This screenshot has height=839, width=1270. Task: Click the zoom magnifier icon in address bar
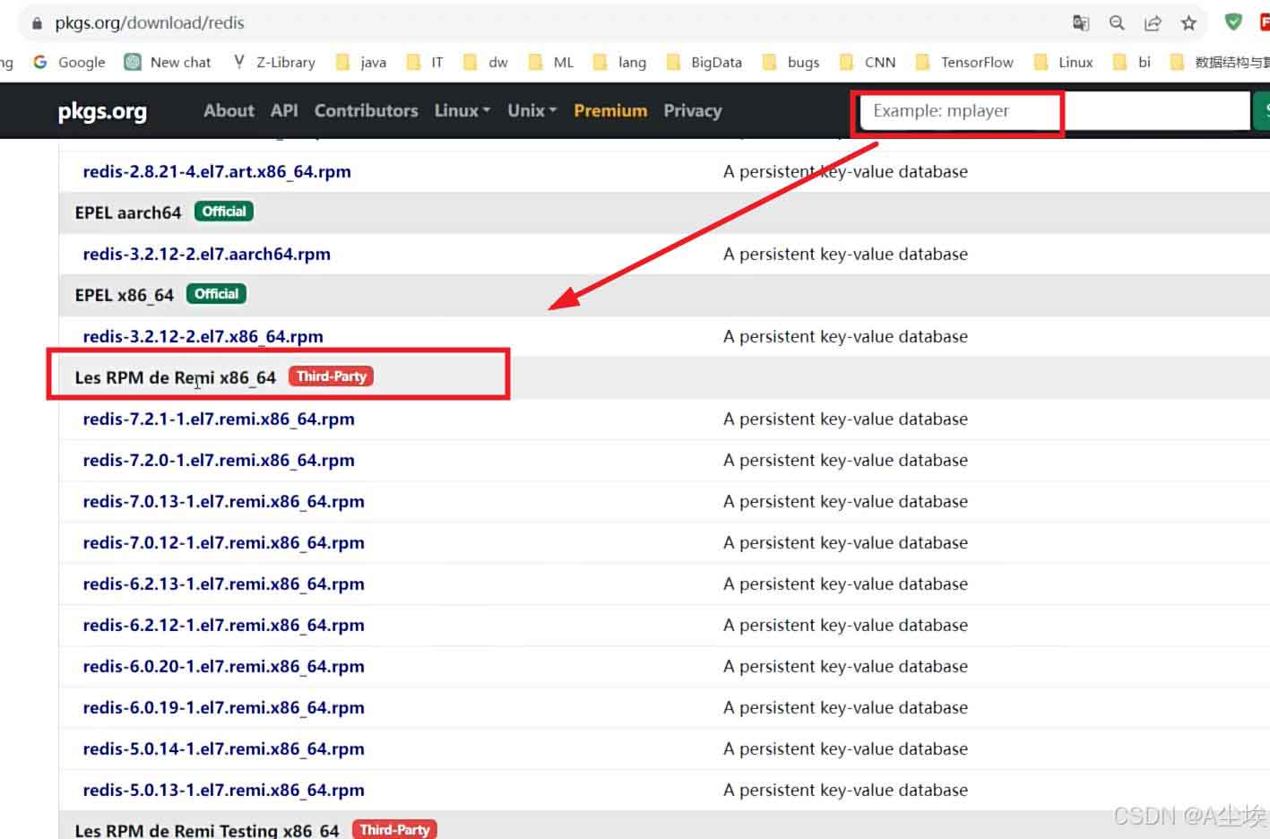[x=1117, y=23]
